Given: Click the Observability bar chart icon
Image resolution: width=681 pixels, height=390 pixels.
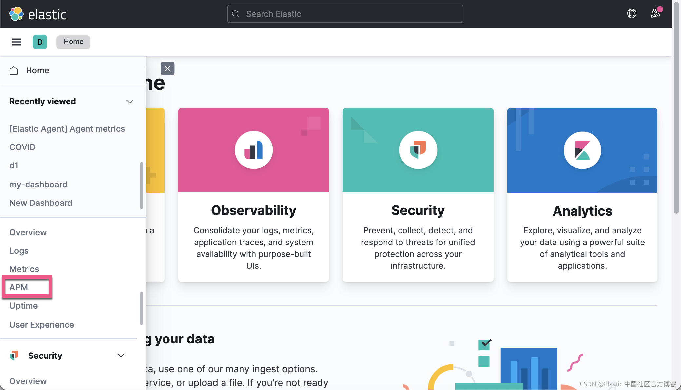Looking at the screenshot, I should point(254,150).
